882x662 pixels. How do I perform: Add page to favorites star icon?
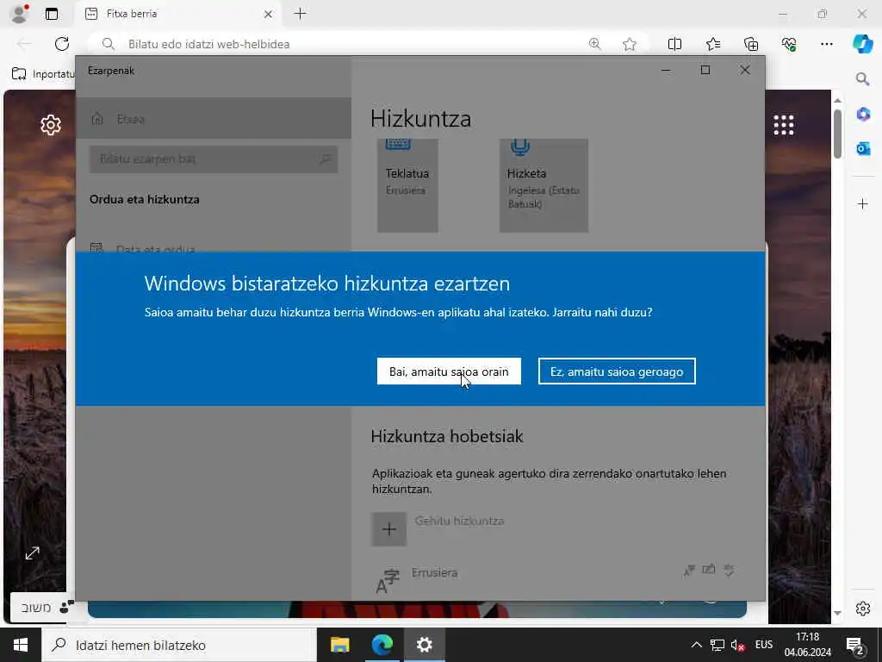point(630,44)
